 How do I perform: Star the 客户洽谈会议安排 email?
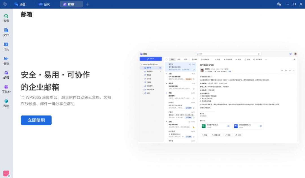pyautogui.click(x=194, y=70)
